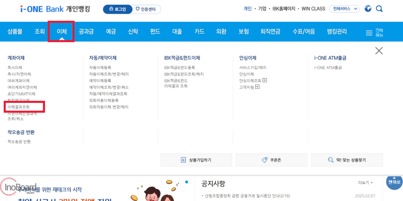Open the 상품몰 menu
403x201 pixels.
click(x=15, y=32)
